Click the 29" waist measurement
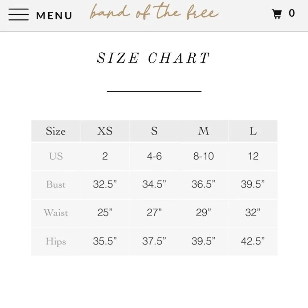Image resolution: width=308 pixels, height=308 pixels. coord(204,213)
